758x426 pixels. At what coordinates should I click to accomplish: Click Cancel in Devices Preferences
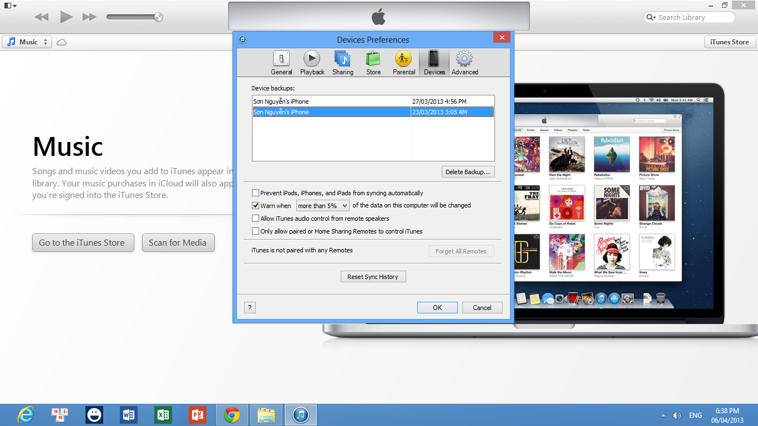482,308
